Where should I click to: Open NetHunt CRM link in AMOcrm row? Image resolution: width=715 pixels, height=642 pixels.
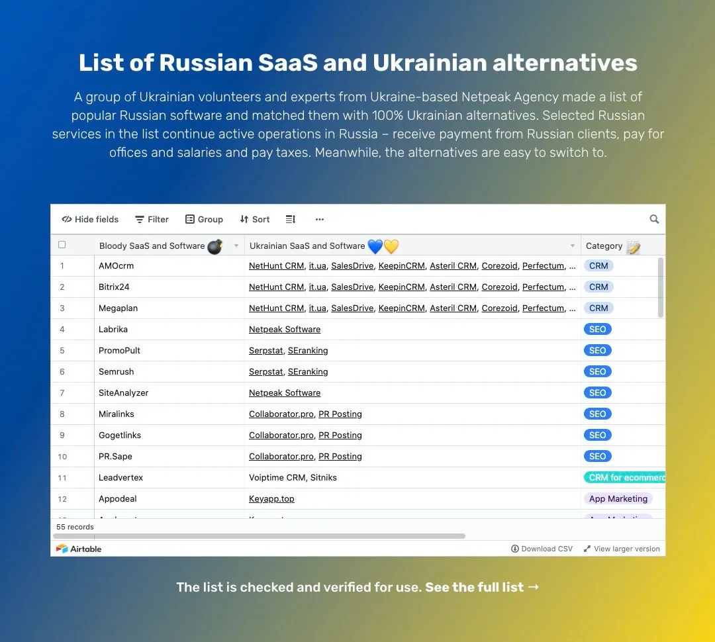click(x=276, y=266)
